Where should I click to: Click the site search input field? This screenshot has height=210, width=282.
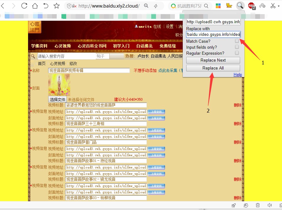[x=66, y=56]
